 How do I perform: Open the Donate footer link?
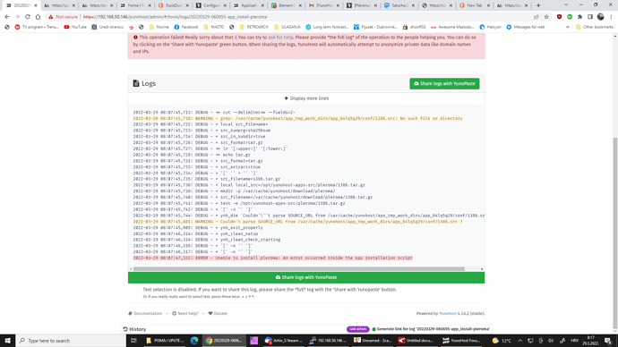[x=218, y=314]
